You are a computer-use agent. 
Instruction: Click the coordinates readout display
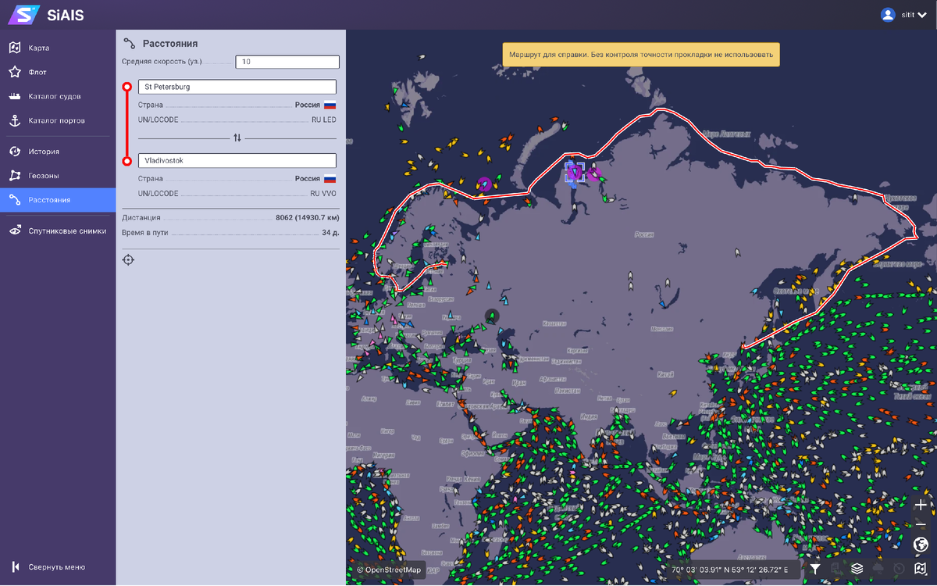729,570
